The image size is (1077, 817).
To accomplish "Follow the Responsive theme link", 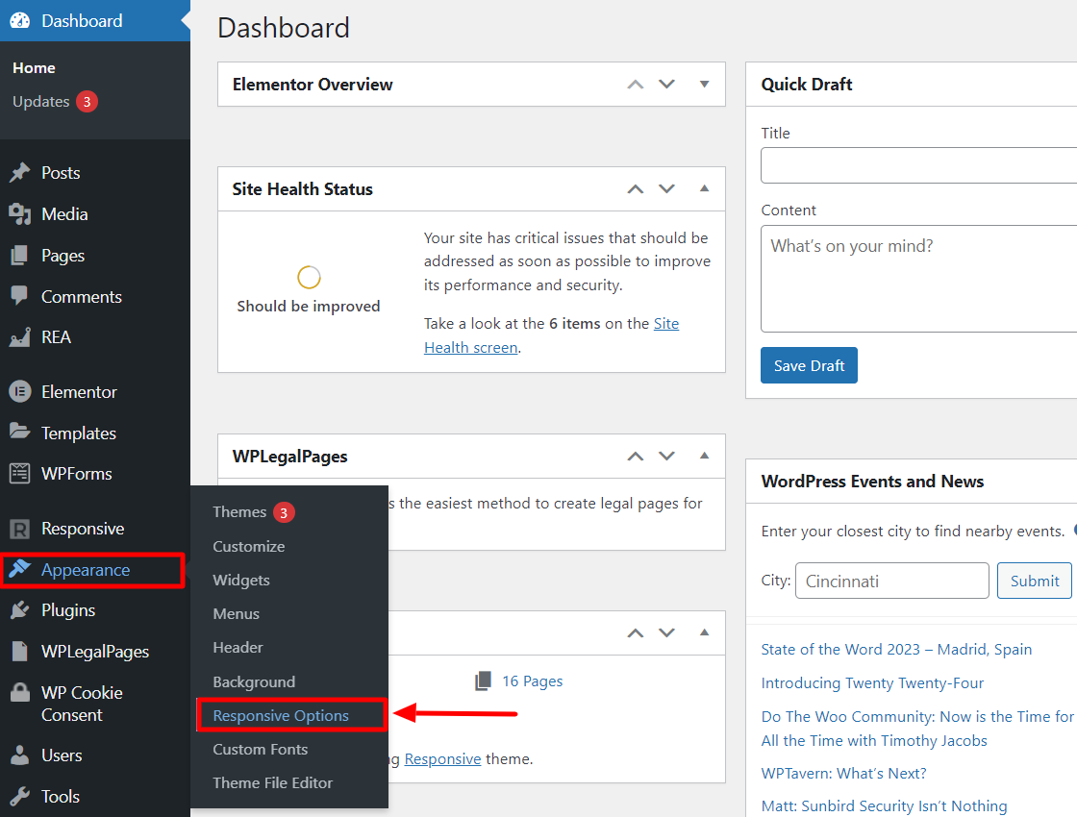I will (442, 759).
